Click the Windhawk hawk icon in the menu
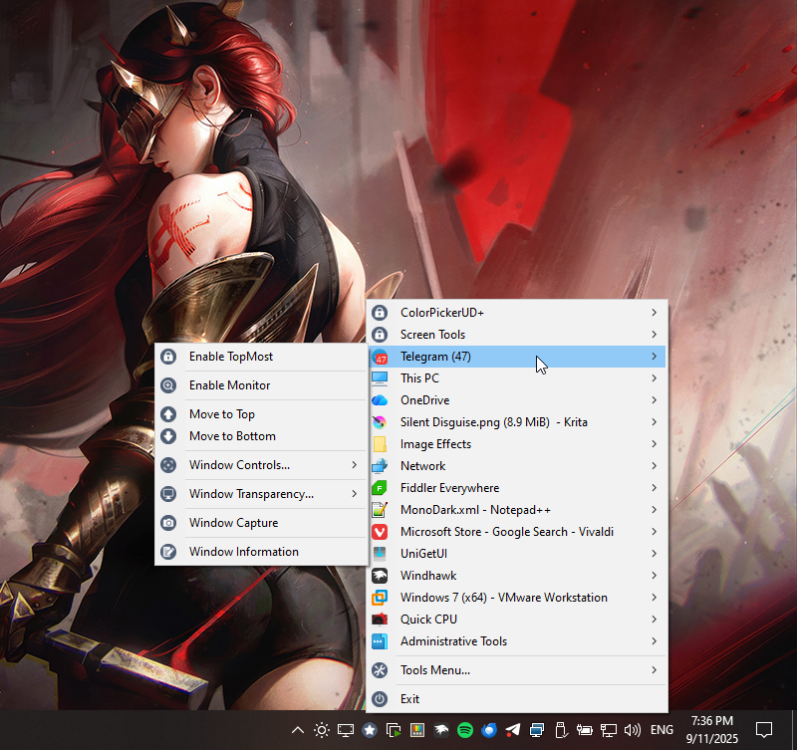 [380, 576]
